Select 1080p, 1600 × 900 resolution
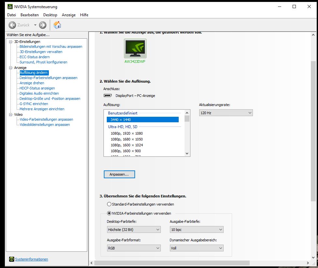The image size is (318, 268). point(126,151)
